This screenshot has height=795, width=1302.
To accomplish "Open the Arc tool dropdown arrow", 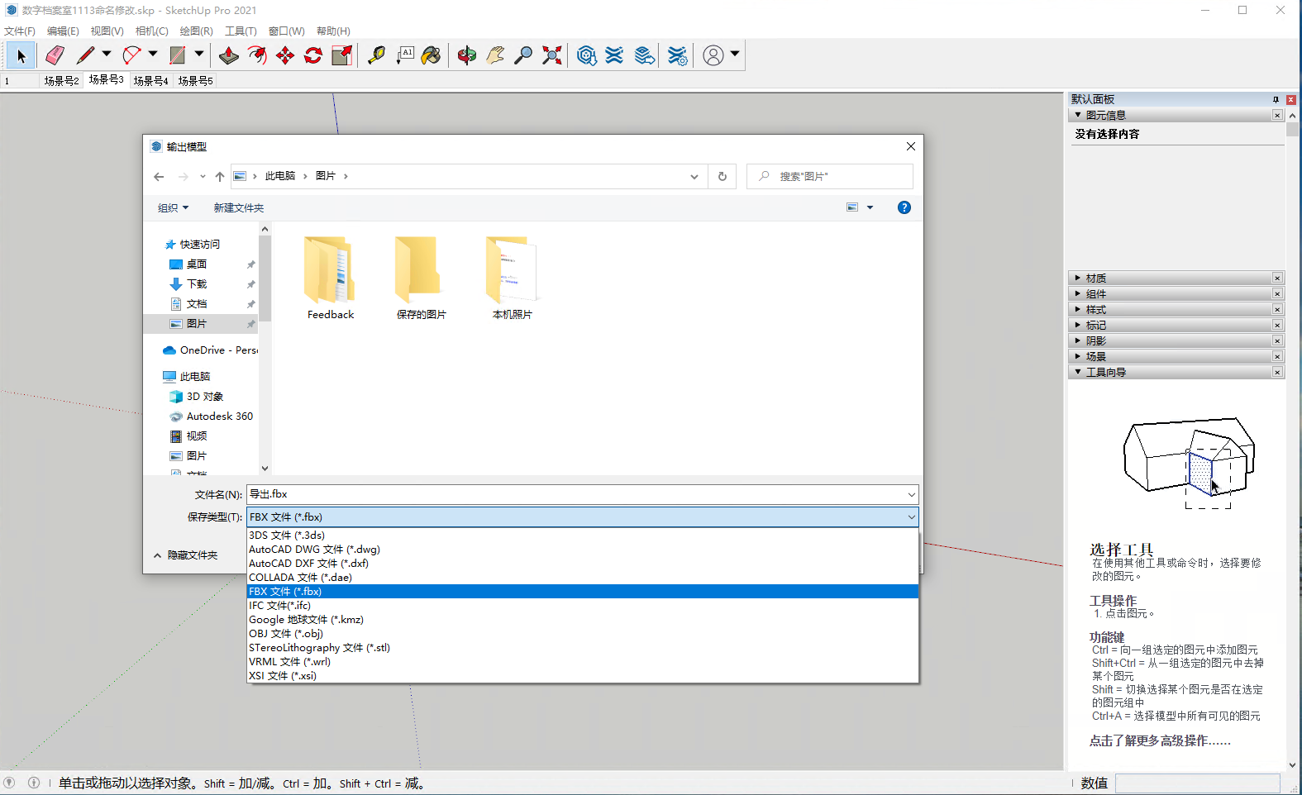I will [x=153, y=55].
